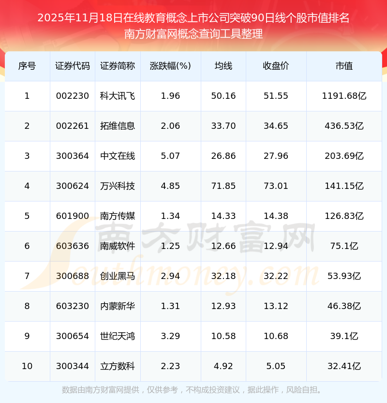
Task: Click market value 141.15亿
Action: tap(344, 186)
